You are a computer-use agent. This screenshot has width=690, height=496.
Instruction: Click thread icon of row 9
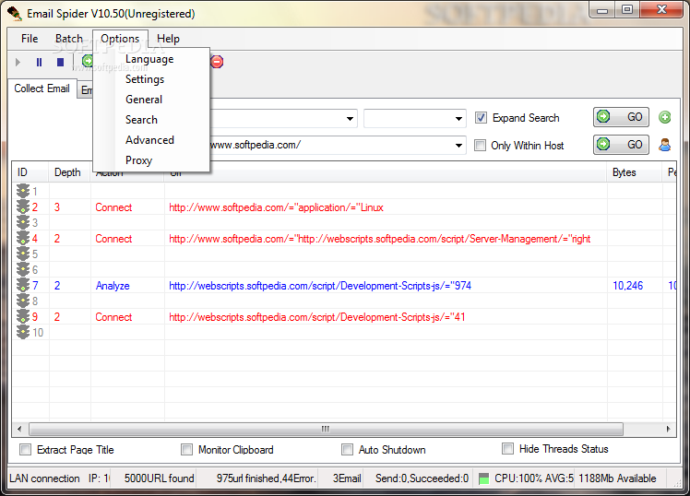[23, 316]
